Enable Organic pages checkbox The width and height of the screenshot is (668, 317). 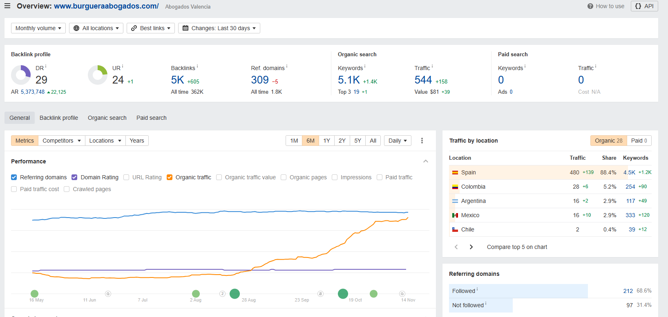pos(284,177)
